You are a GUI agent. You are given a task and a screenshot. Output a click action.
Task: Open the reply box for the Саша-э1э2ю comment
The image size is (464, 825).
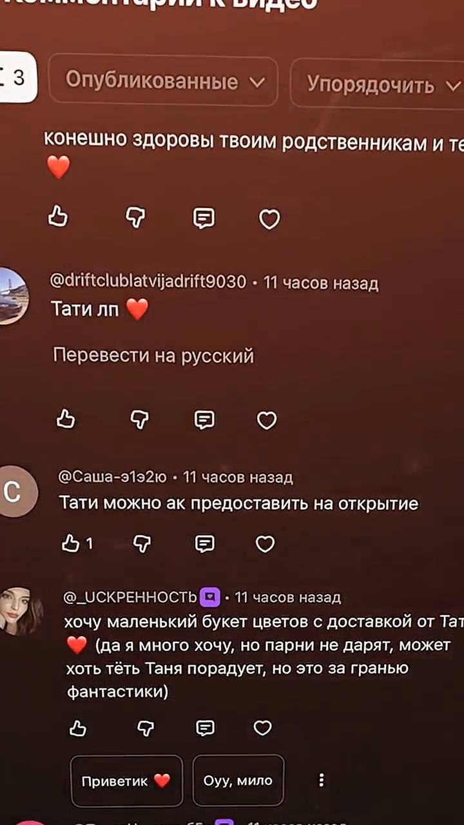[x=205, y=544]
